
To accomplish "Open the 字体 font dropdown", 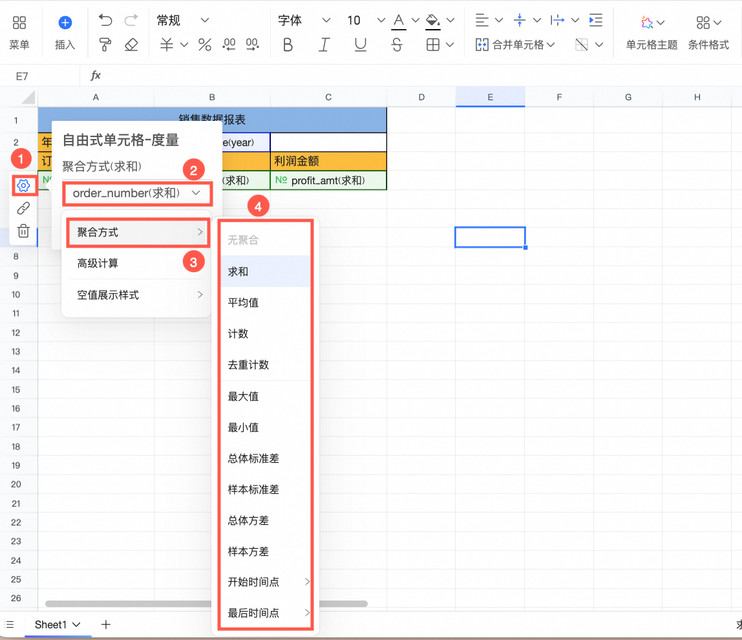I will click(x=304, y=20).
